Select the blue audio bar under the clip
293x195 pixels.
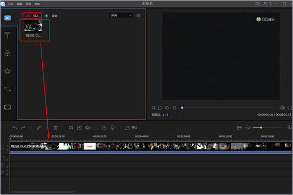(x=151, y=152)
